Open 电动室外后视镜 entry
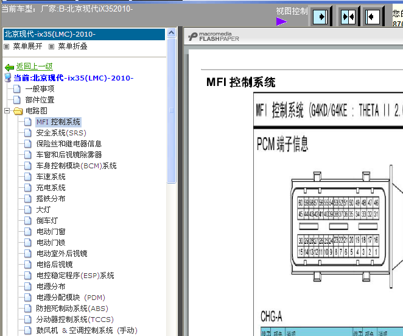403x336 pixels. pos(61,254)
